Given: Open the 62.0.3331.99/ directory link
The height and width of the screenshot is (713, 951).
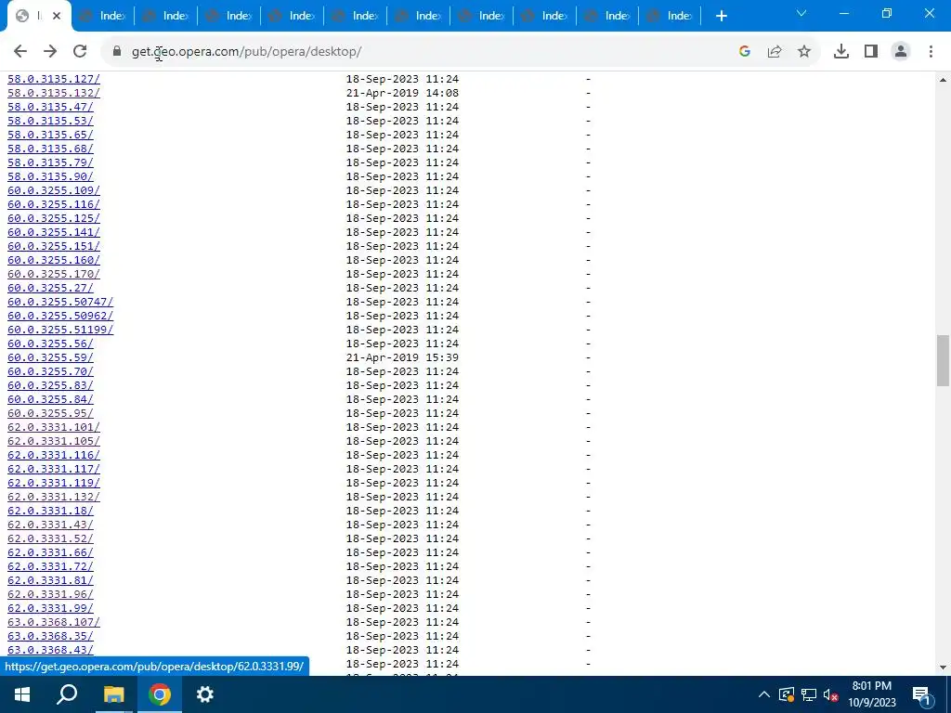Looking at the screenshot, I should (50, 609).
